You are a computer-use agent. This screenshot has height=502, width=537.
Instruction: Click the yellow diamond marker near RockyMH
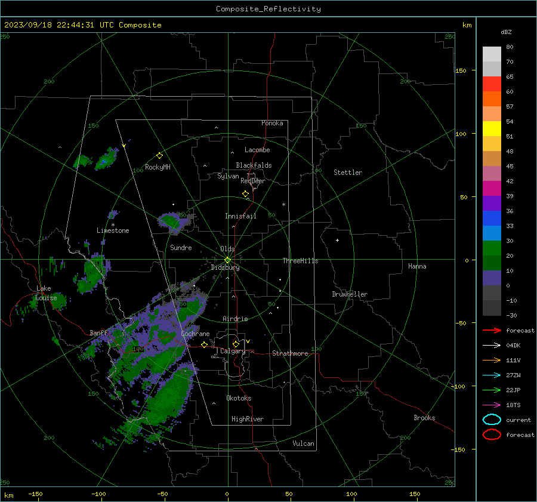[159, 156]
